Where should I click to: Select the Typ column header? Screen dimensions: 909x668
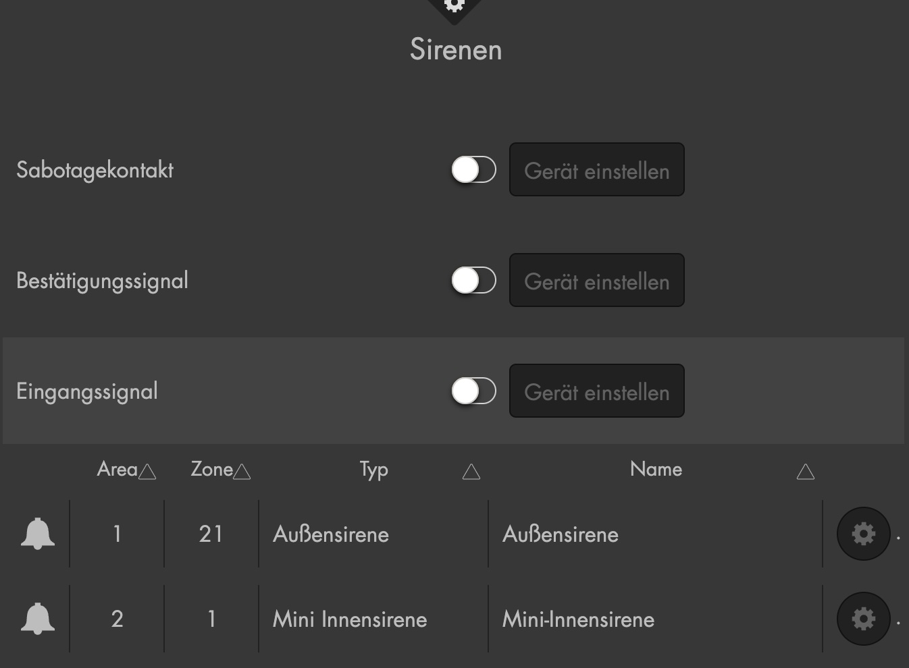373,470
